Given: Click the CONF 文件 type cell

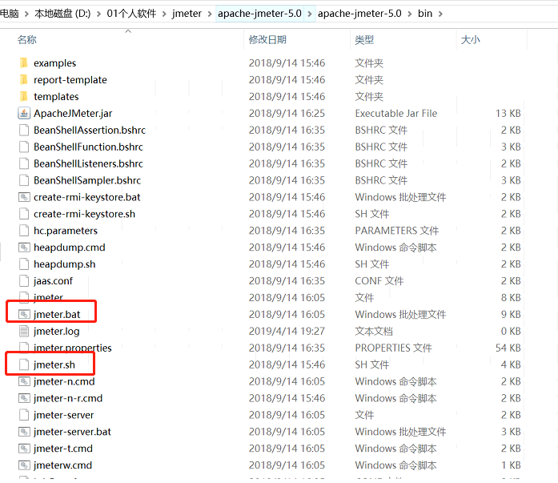Looking at the screenshot, I should [379, 280].
